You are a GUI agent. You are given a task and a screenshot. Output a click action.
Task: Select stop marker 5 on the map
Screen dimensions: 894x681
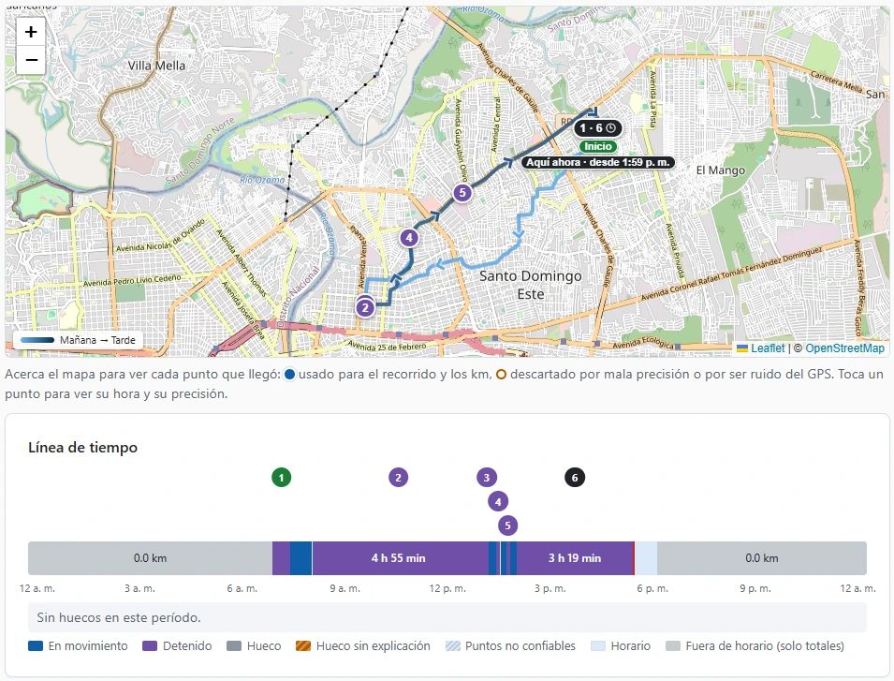(462, 193)
